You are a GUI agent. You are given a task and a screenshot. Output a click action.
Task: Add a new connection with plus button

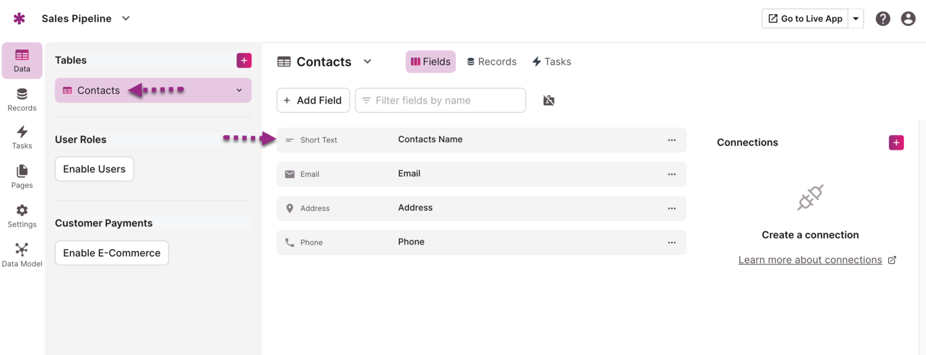pos(896,142)
